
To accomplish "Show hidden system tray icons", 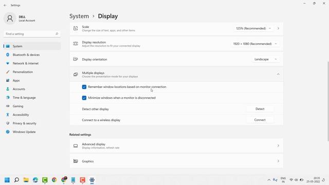I will click(269, 180).
